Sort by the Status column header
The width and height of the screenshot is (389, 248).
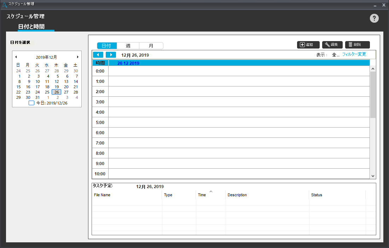[337, 195]
